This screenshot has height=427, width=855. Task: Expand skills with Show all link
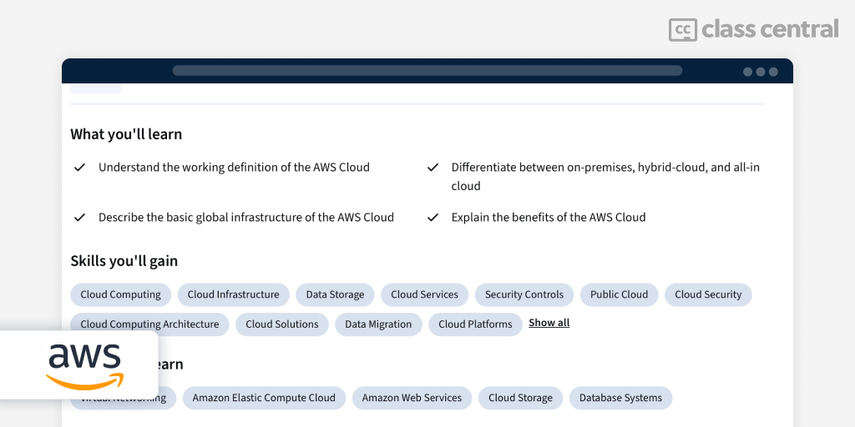[x=549, y=323]
